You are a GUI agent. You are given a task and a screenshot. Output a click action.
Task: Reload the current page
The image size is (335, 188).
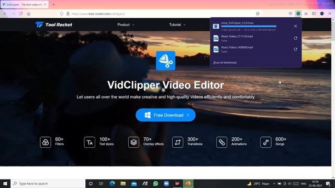click(21, 14)
